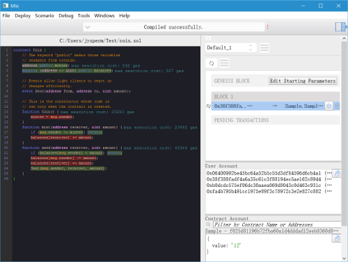Click the red exclamation warning icon
The width and height of the screenshot is (348, 262).
pos(267,27)
